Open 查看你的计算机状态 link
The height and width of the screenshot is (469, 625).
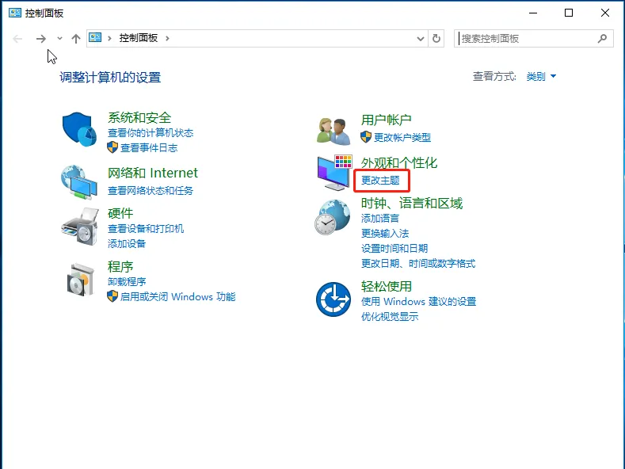click(x=151, y=133)
